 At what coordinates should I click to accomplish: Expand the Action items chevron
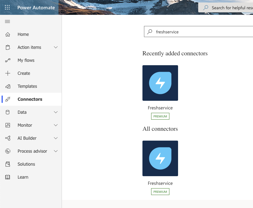click(x=56, y=47)
